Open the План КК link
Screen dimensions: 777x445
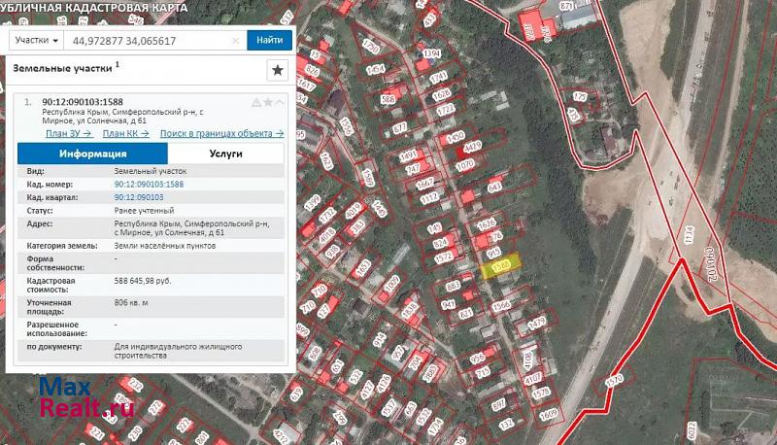click(x=125, y=133)
